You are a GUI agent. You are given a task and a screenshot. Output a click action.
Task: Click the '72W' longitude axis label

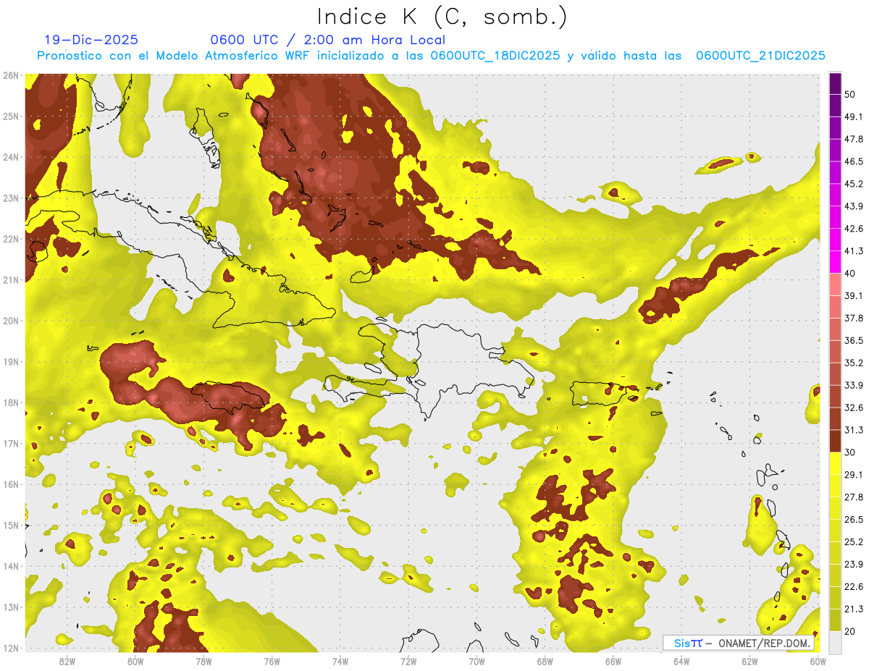[408, 661]
